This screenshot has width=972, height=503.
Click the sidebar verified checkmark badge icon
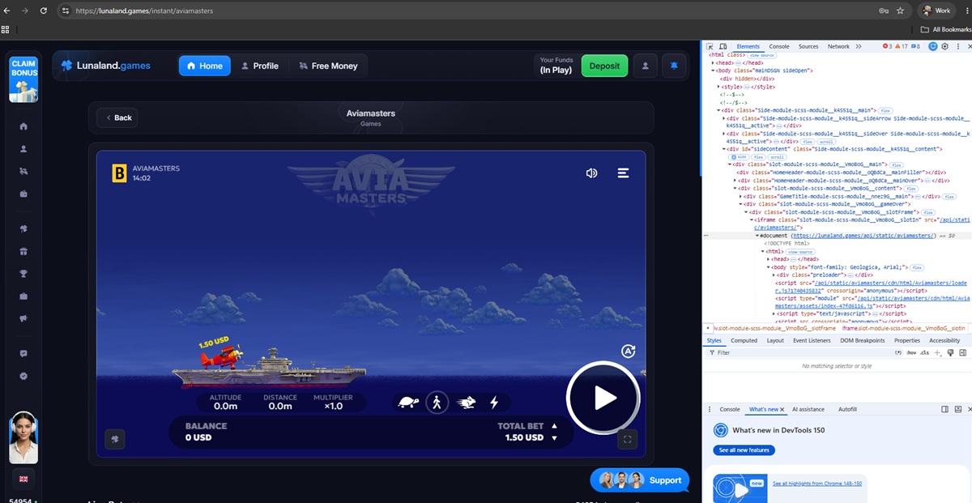pyautogui.click(x=23, y=376)
